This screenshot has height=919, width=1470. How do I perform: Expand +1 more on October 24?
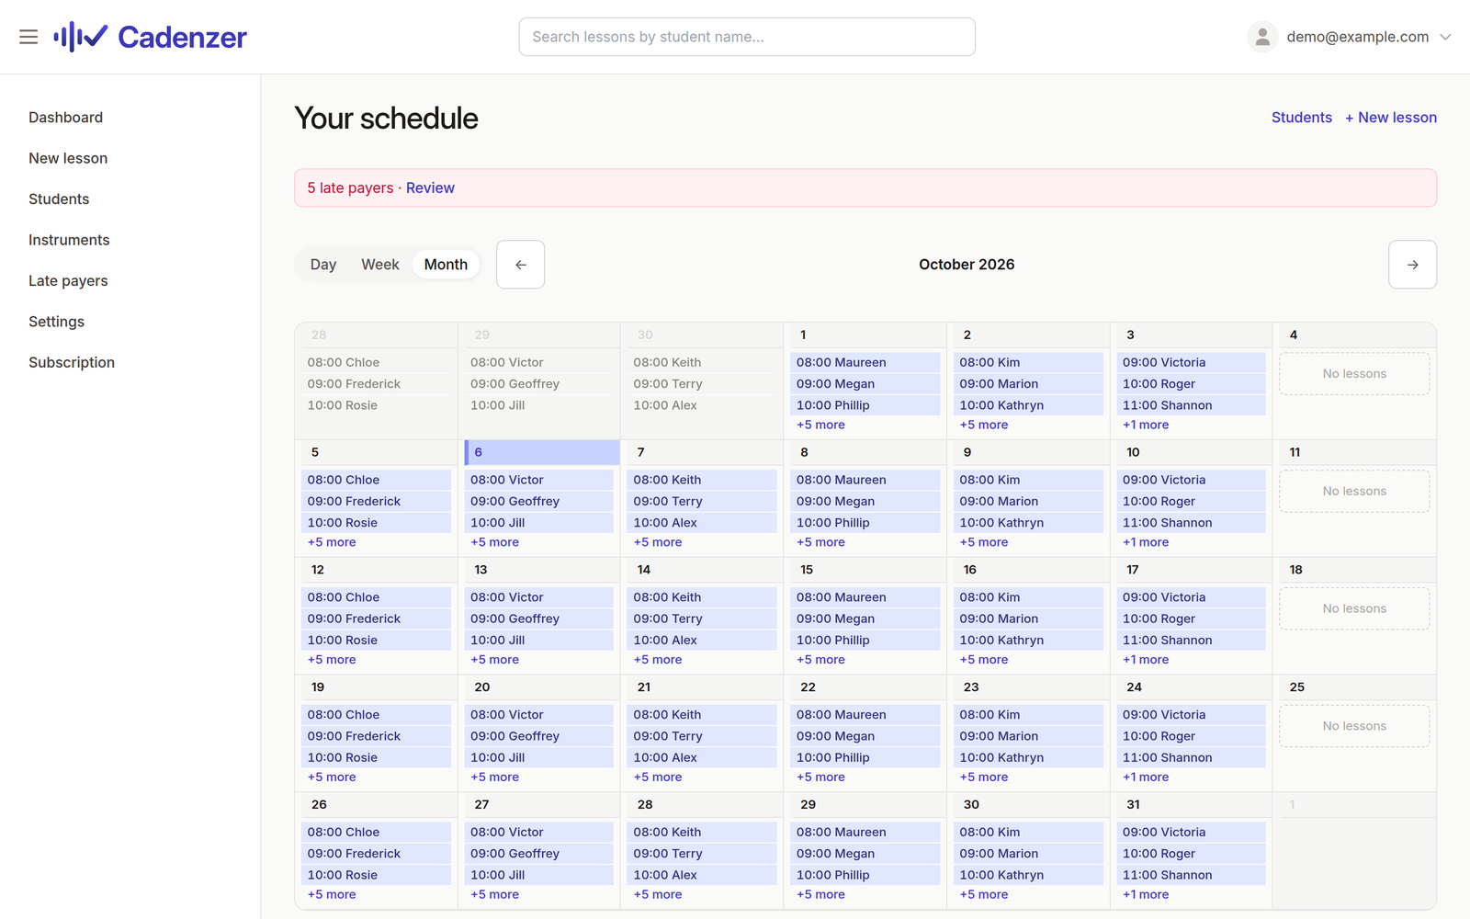[x=1146, y=777]
